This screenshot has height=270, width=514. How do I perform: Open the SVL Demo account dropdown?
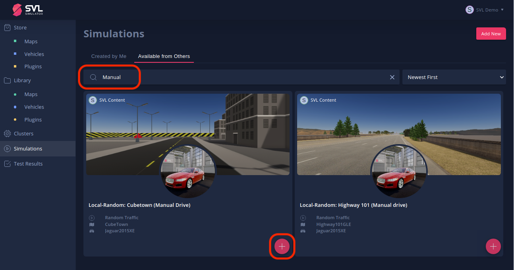[485, 10]
